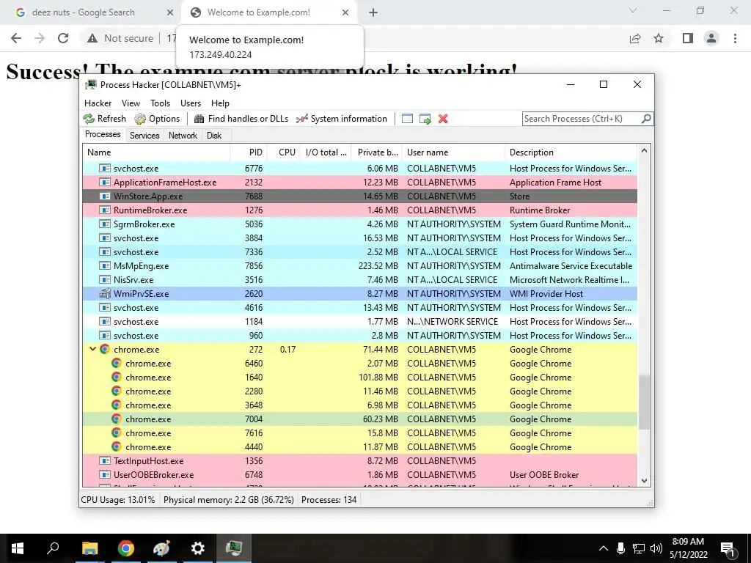This screenshot has height=563, width=751.
Task: Click Chrome's forward arrow
Action: coord(40,38)
